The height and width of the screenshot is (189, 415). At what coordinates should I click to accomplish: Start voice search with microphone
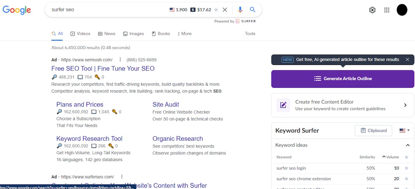240,10
